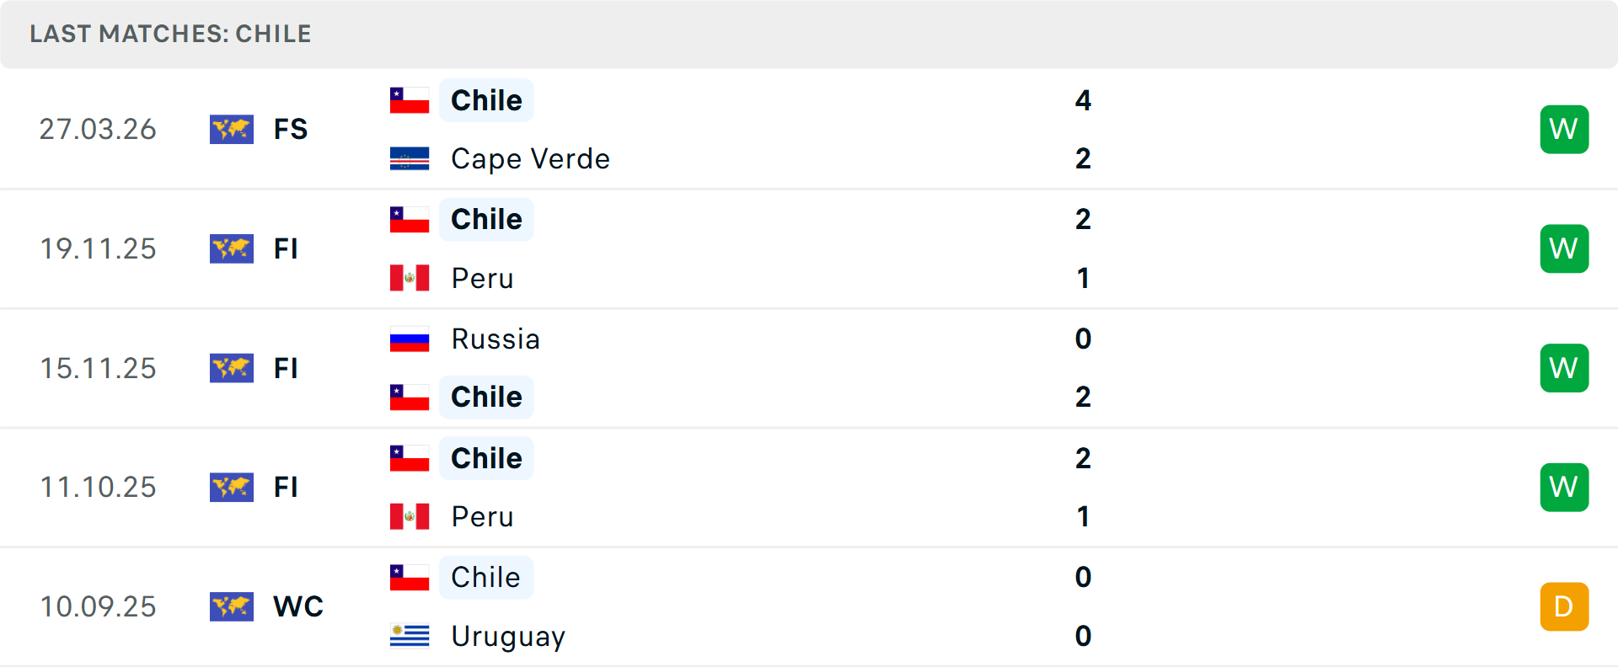Click the world map icon beside WC
1618x667 pixels.
pyautogui.click(x=232, y=606)
